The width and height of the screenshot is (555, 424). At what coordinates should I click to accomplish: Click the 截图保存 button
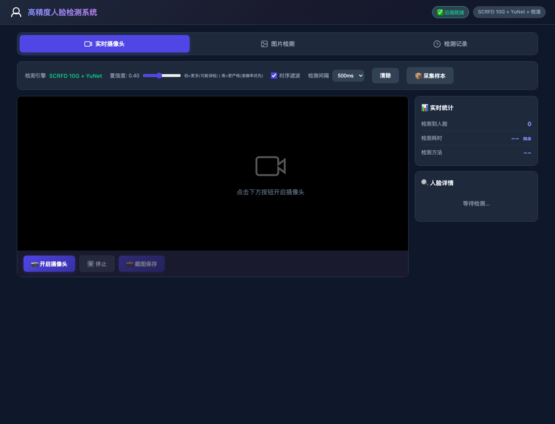click(141, 264)
